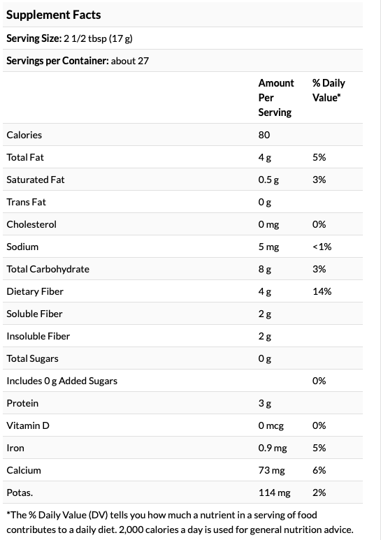
Task: Click the Servings per Container row
Action: pos(182,61)
